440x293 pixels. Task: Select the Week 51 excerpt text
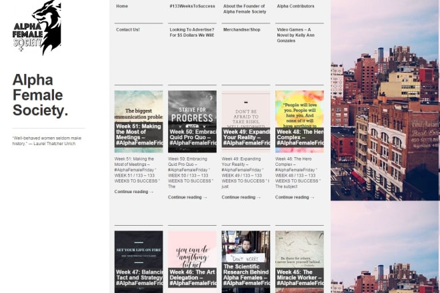click(137, 170)
